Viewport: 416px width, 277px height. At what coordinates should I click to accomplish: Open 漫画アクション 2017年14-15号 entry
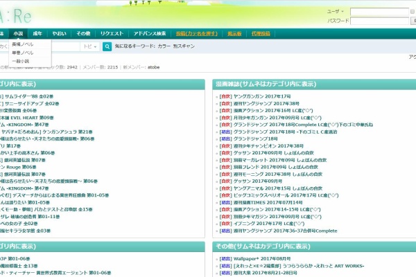[277, 209]
